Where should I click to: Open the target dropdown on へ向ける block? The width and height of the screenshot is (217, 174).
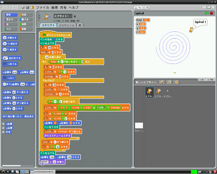coord(5,64)
